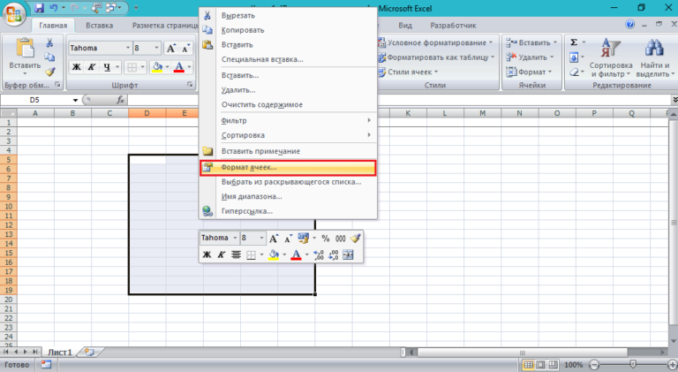This screenshot has height=372, width=678.
Task: Expand Name Box dropdown arrow beside D5
Action: pyautogui.click(x=75, y=101)
